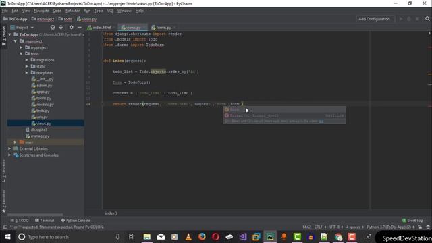
Task: Choose the 'form' autocomplete suggestion
Action: 284,109
